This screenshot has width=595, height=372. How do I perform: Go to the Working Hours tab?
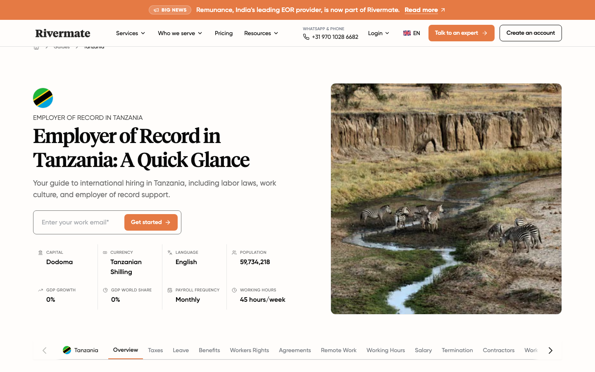tap(386, 350)
